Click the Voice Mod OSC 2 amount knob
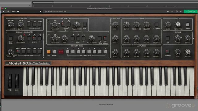 pos(21,24)
